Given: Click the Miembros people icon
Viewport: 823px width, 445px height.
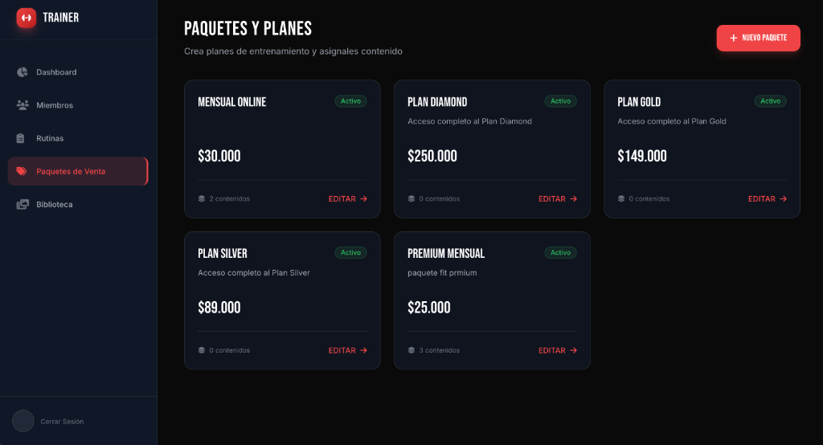Looking at the screenshot, I should (x=23, y=105).
